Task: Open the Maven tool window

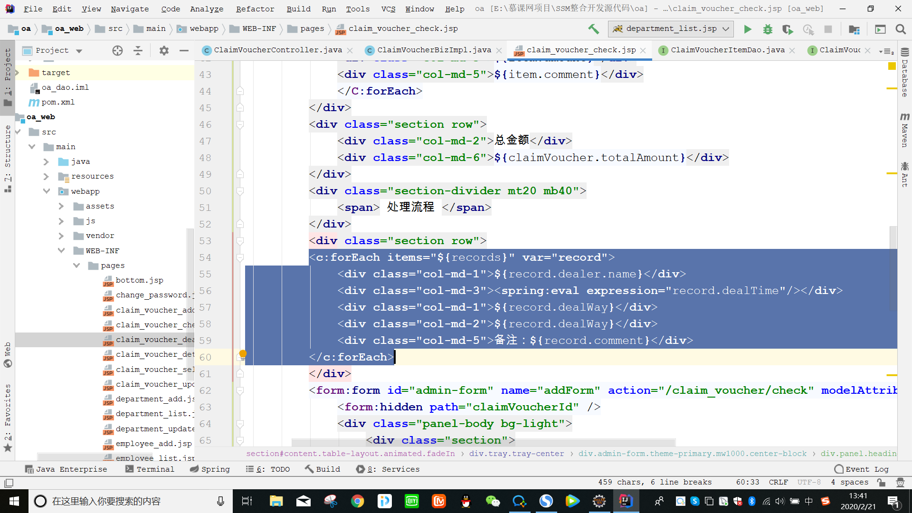Action: coord(905,130)
